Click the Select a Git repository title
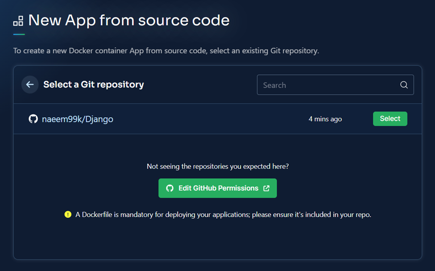 pyautogui.click(x=93, y=84)
